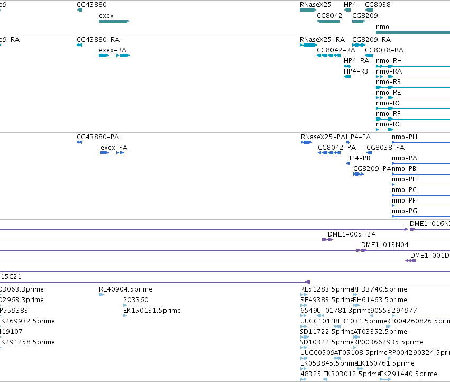Screen dimensions: 450x382
Task: Click the RE51283.5prime EST label
Action: click(x=327, y=289)
